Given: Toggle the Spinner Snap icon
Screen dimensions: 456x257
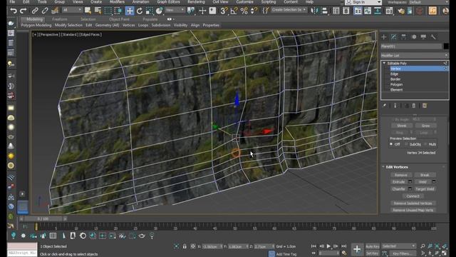Looking at the screenshot, I should pyautogui.click(x=254, y=11).
